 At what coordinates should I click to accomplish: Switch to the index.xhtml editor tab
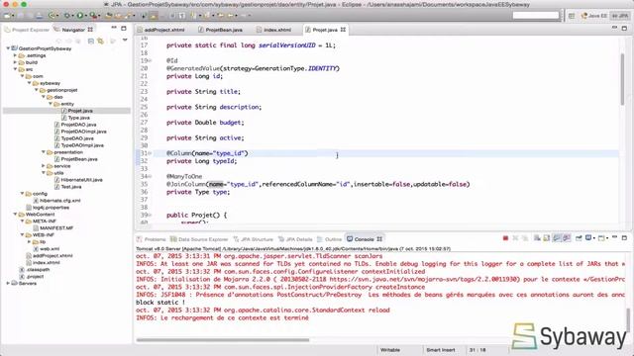pyautogui.click(x=273, y=30)
